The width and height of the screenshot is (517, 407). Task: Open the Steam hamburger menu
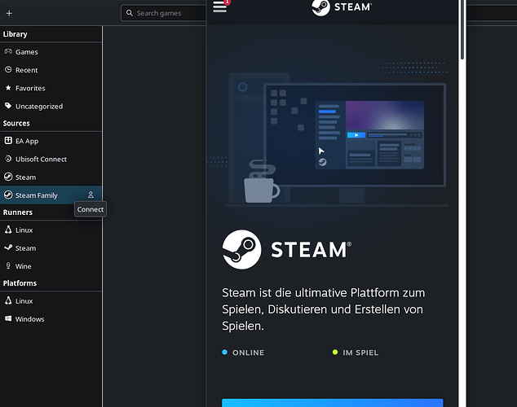coord(220,7)
